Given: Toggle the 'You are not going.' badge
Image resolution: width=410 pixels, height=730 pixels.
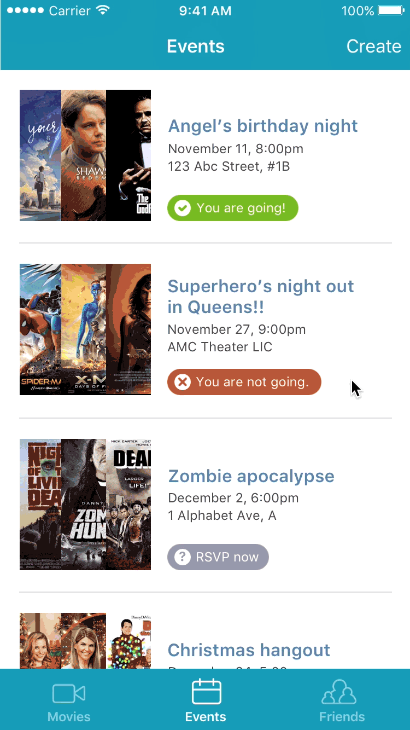Looking at the screenshot, I should [244, 382].
